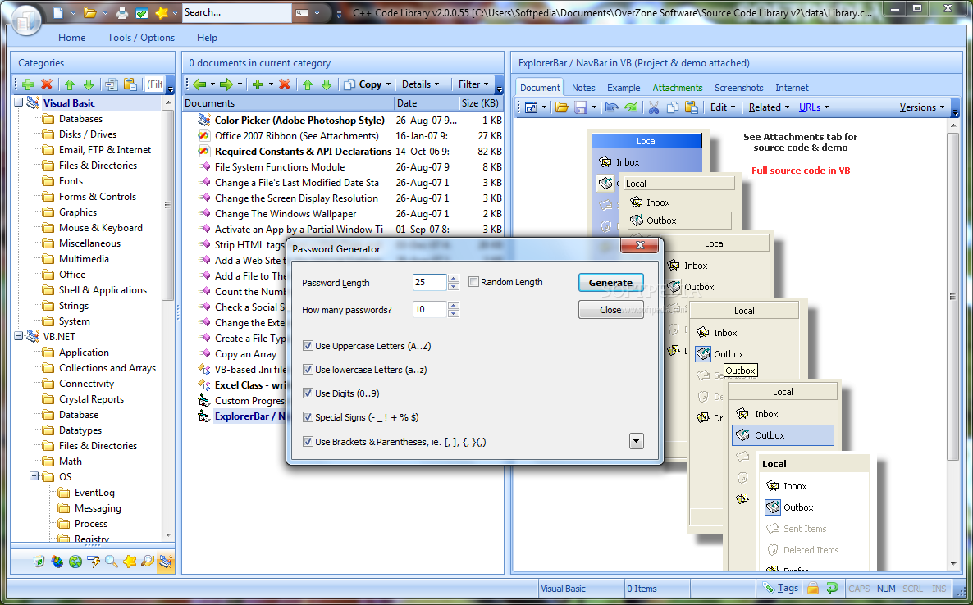Switch to the Screenshots tab
Viewport: 973px width, 605px height.
(x=739, y=88)
